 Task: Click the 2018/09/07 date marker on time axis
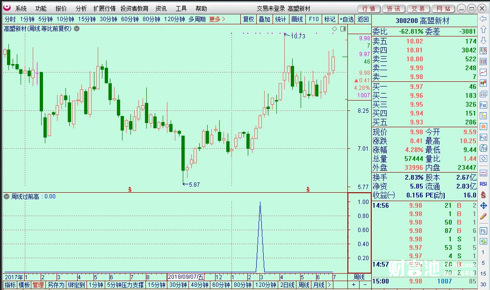[x=186, y=277]
